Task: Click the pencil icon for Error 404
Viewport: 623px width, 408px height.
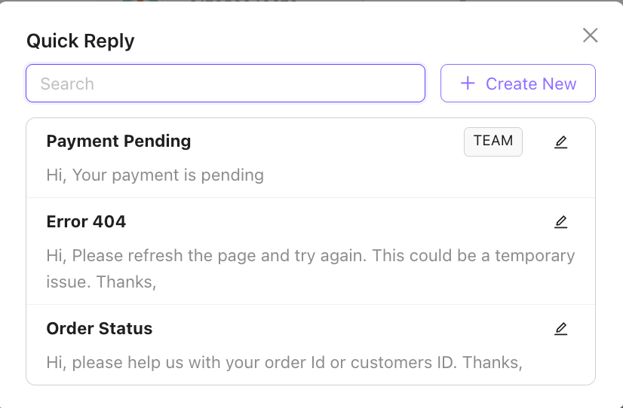Action: tap(560, 222)
